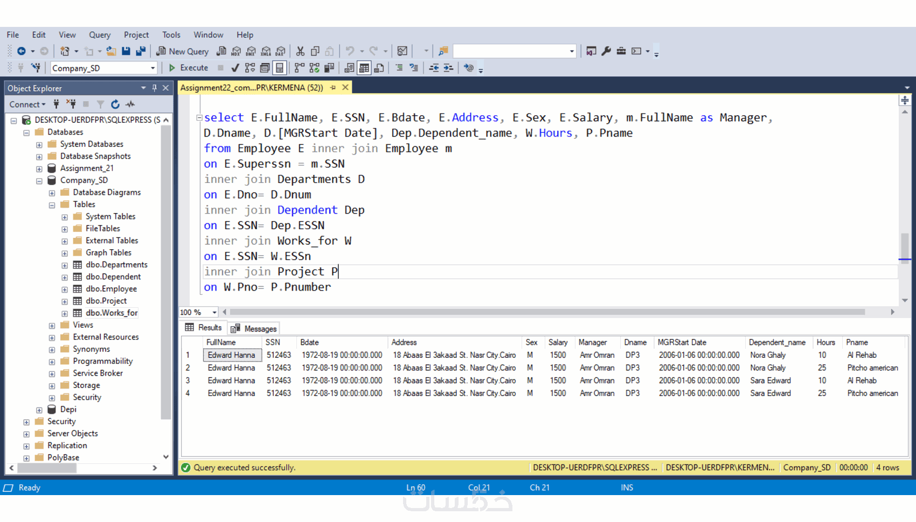Open the Company_SD database dropdown
The width and height of the screenshot is (916, 522).
153,68
